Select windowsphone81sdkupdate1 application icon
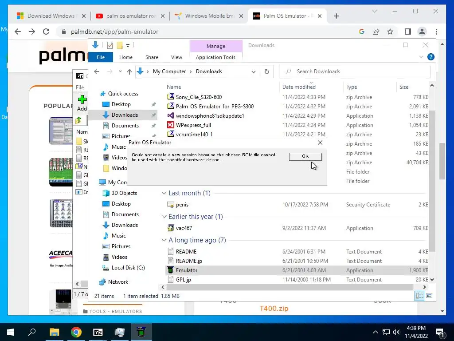Viewport: 454px width, 341px height. pos(171,116)
